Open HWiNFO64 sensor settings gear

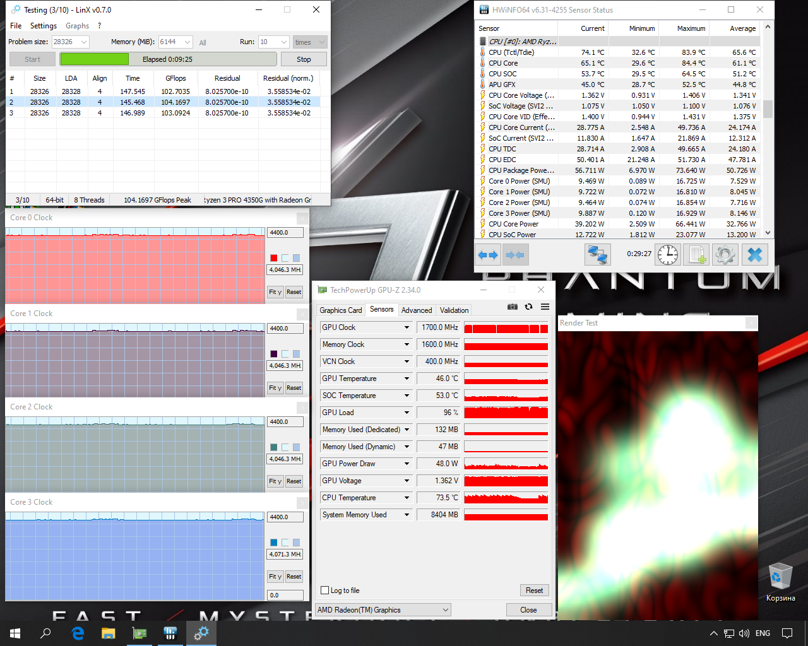(725, 255)
